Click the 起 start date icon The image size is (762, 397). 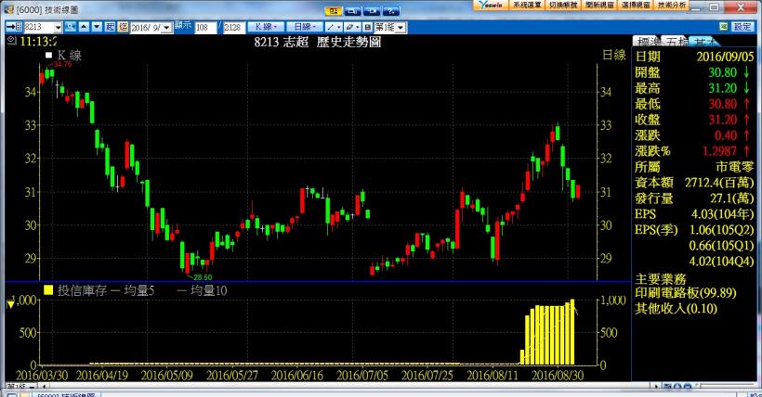pyautogui.click(x=110, y=27)
